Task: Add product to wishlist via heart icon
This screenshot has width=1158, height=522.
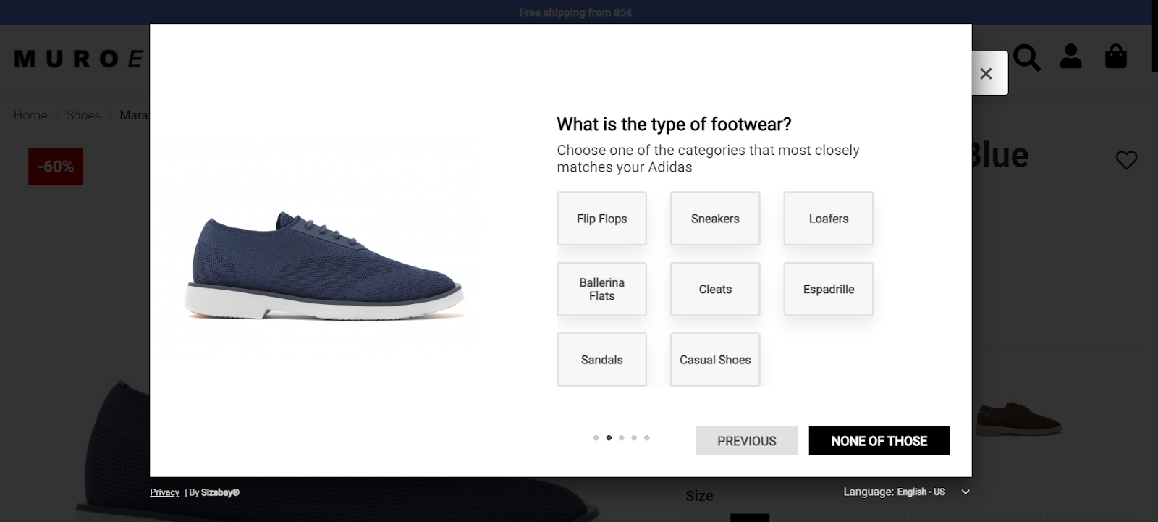Action: [x=1126, y=160]
